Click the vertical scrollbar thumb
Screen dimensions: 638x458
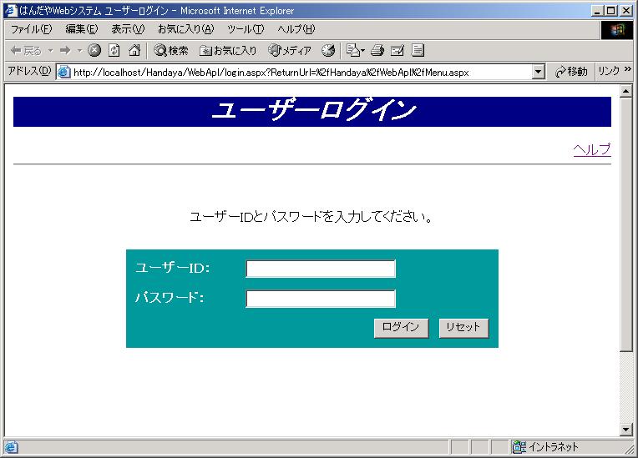[x=625, y=224]
